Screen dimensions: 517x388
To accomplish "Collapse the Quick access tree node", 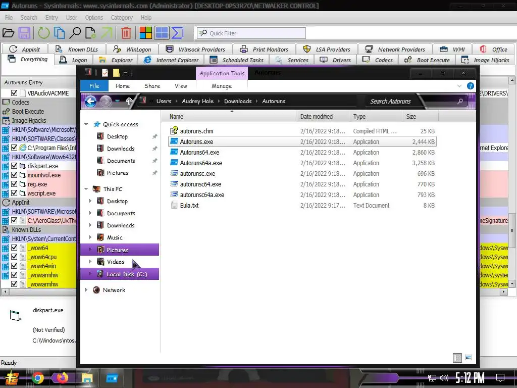I will (x=86, y=124).
